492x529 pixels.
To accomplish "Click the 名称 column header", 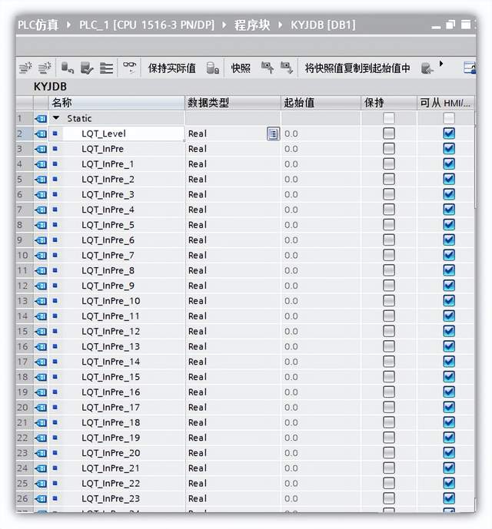I will point(117,103).
